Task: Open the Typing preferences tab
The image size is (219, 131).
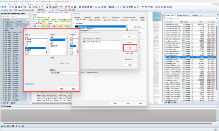Action: pos(97,17)
